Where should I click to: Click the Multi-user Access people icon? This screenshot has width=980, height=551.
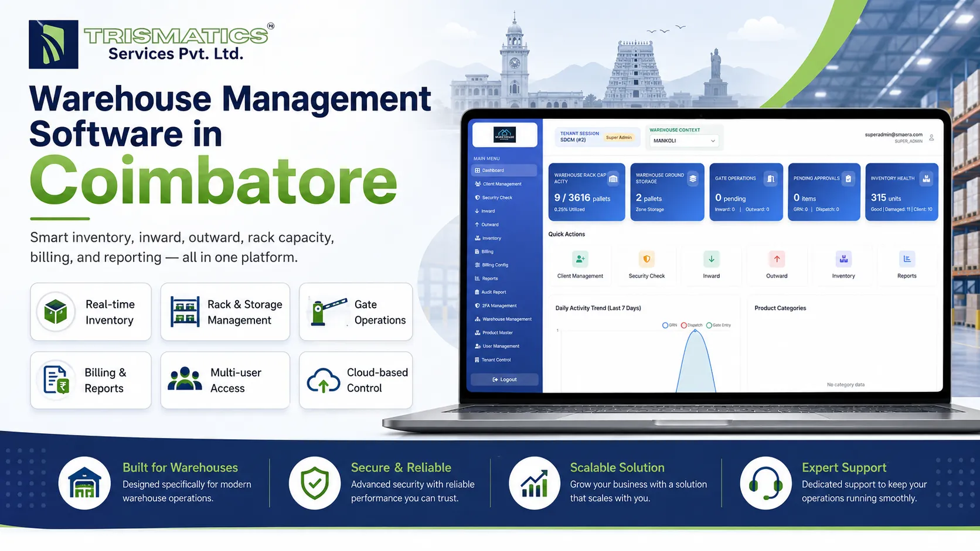pos(185,379)
